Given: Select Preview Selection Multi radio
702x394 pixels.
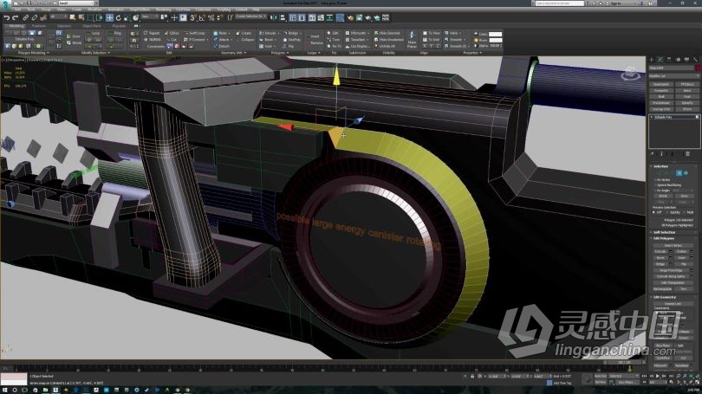Looking at the screenshot, I should tap(684, 212).
